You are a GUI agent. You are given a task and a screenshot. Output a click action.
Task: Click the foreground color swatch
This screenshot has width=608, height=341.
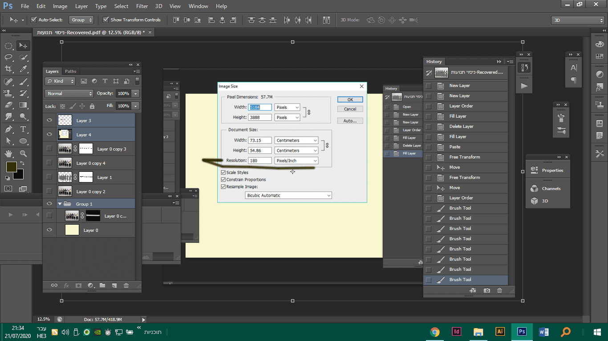pyautogui.click(x=11, y=167)
